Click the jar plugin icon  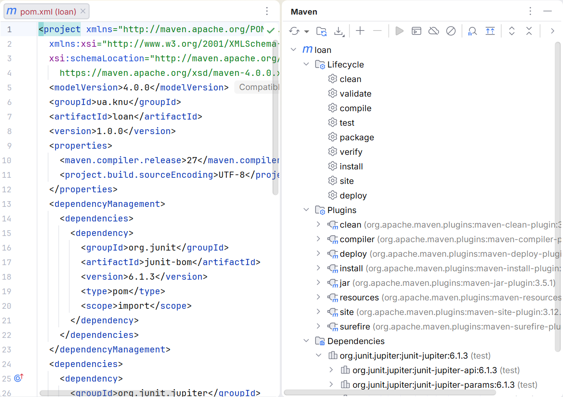pos(333,283)
